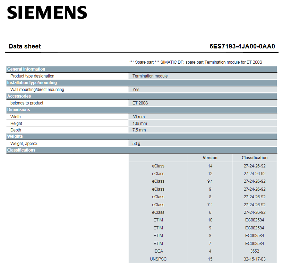Click the SIEMENS logo
The image size is (282, 264).
47,13
